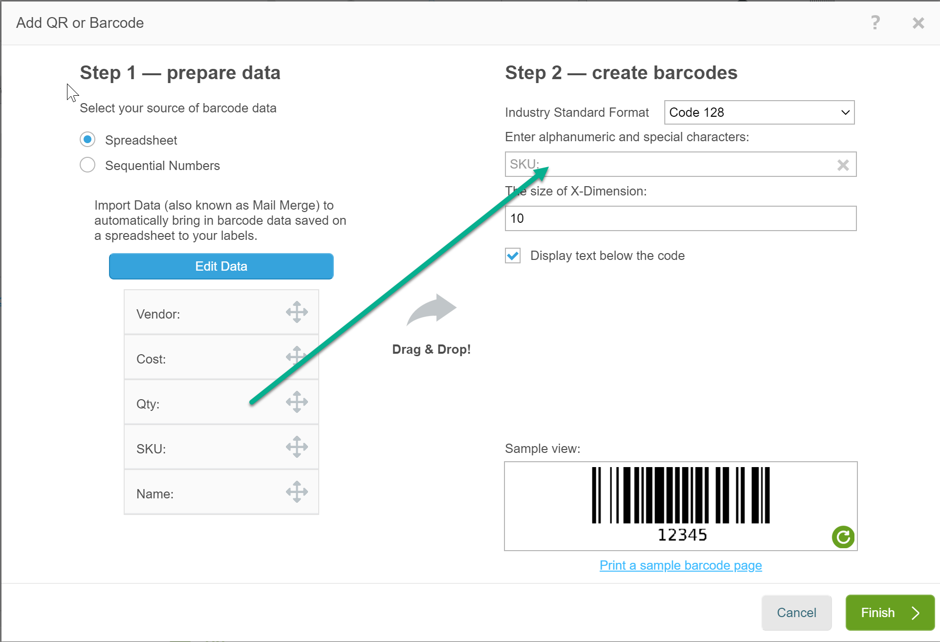Choose Sequential Numbers as data source

[87, 165]
